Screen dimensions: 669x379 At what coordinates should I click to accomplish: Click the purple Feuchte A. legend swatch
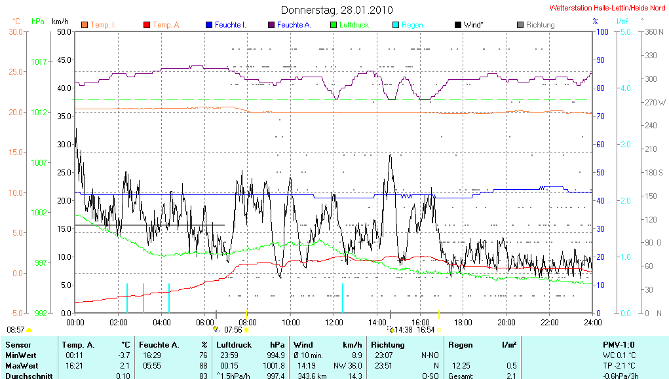271,25
